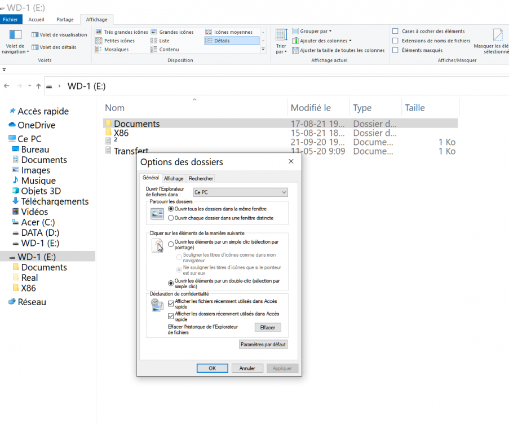Open the Ajouter des colonnes dropdown
This screenshot has height=423, width=509.
tap(325, 41)
